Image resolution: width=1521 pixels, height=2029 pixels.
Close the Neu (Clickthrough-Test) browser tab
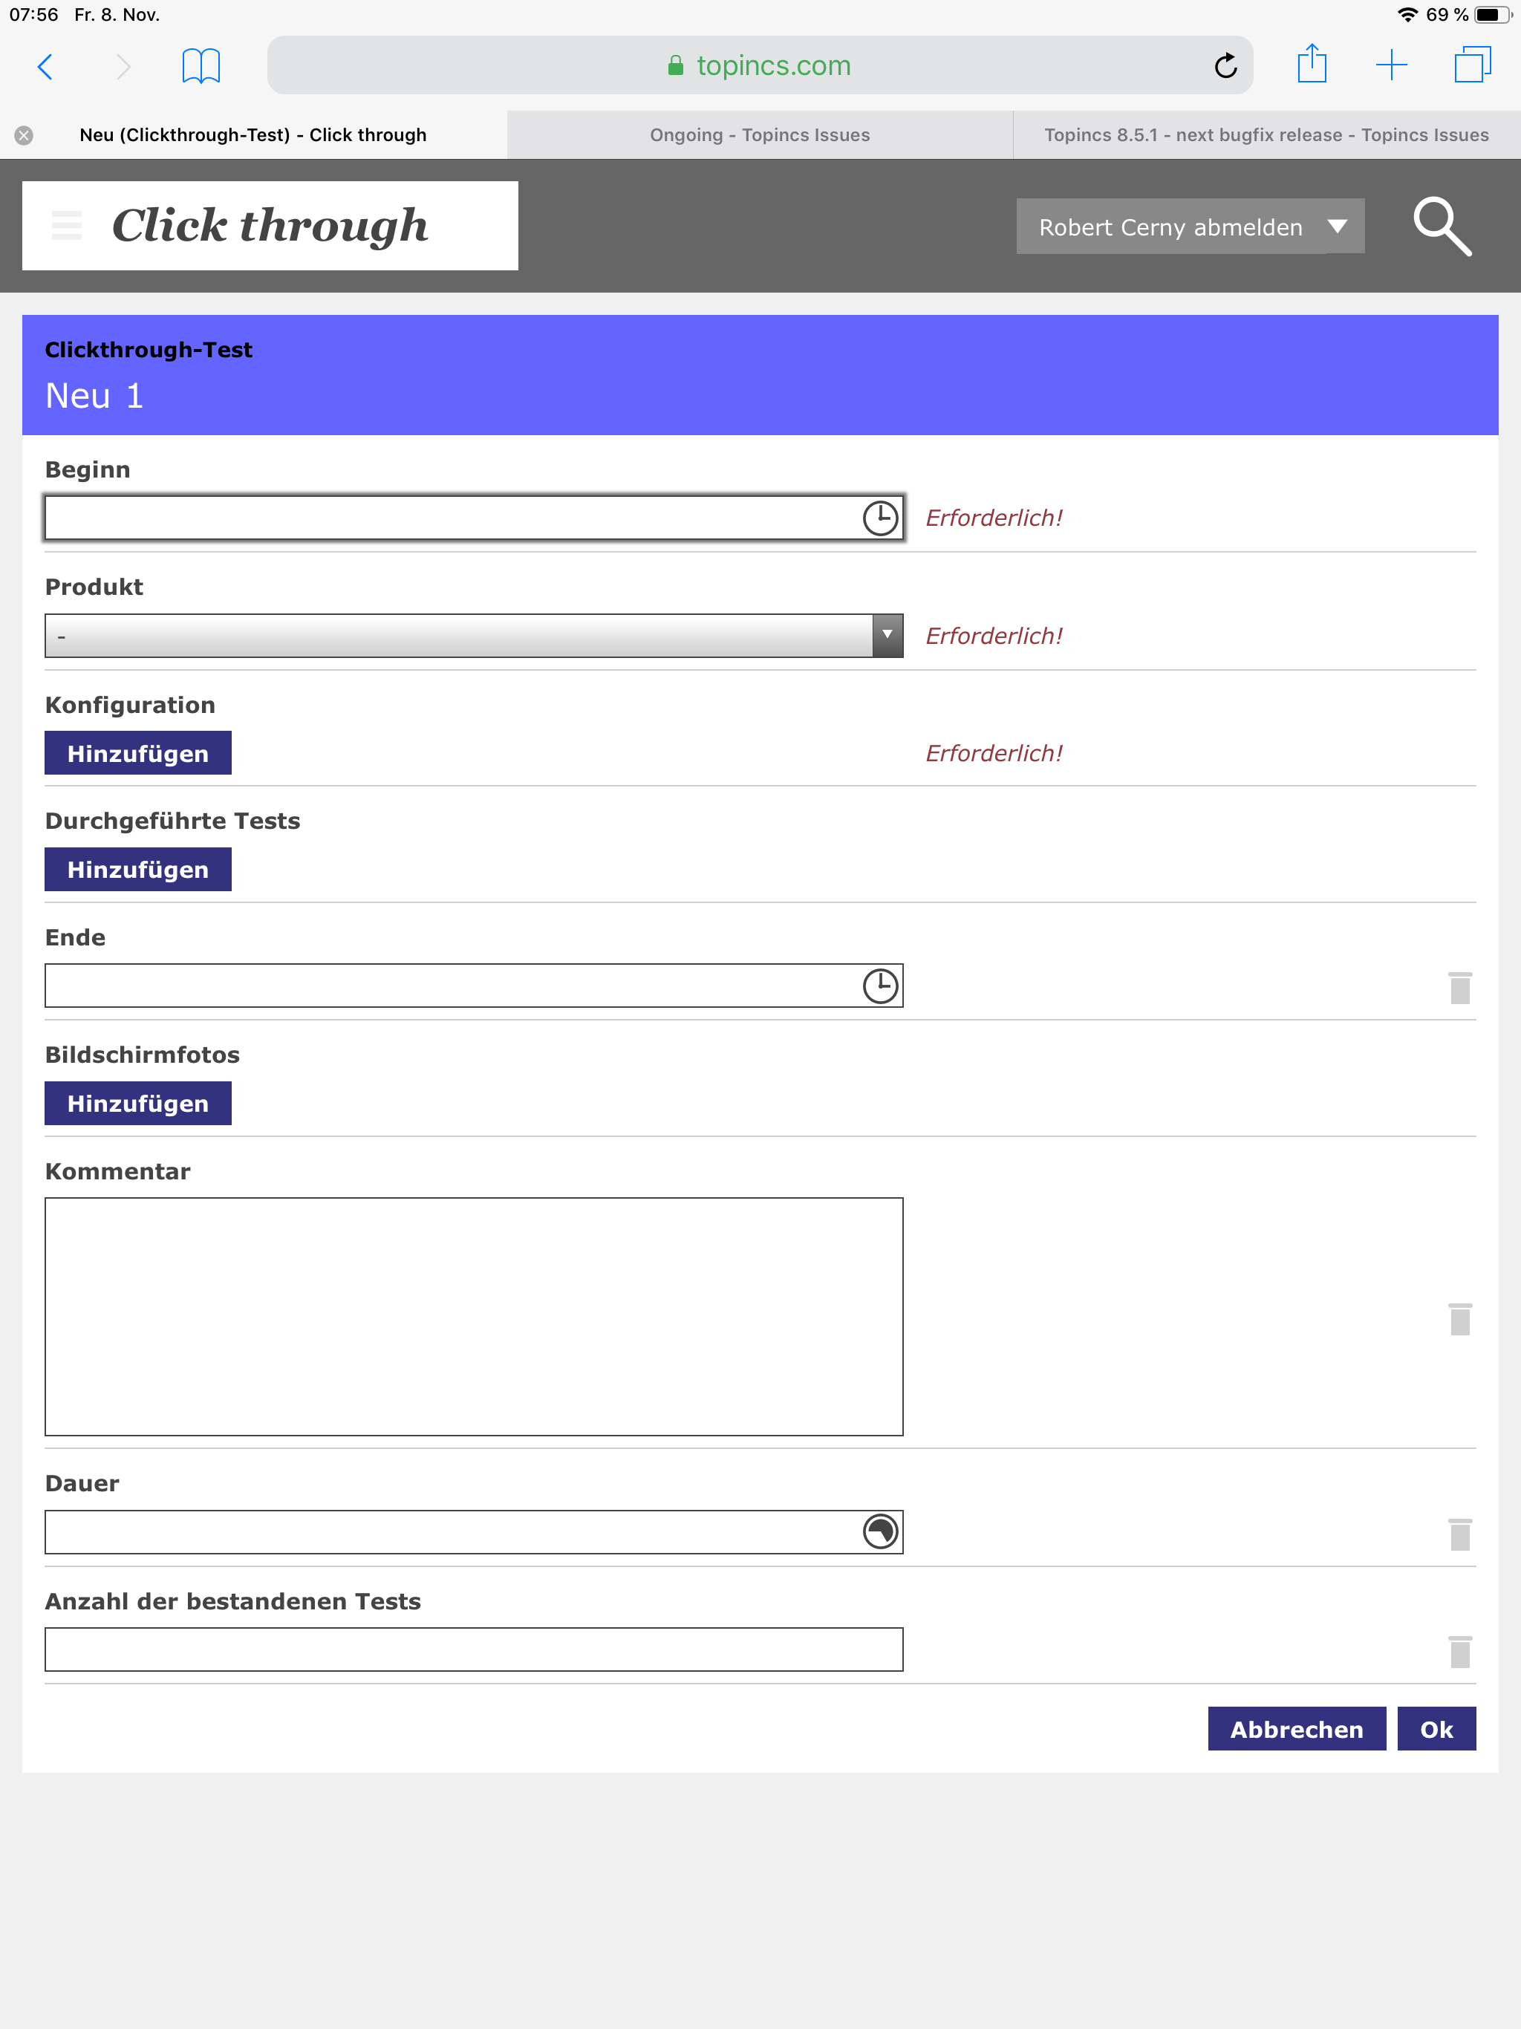24,136
